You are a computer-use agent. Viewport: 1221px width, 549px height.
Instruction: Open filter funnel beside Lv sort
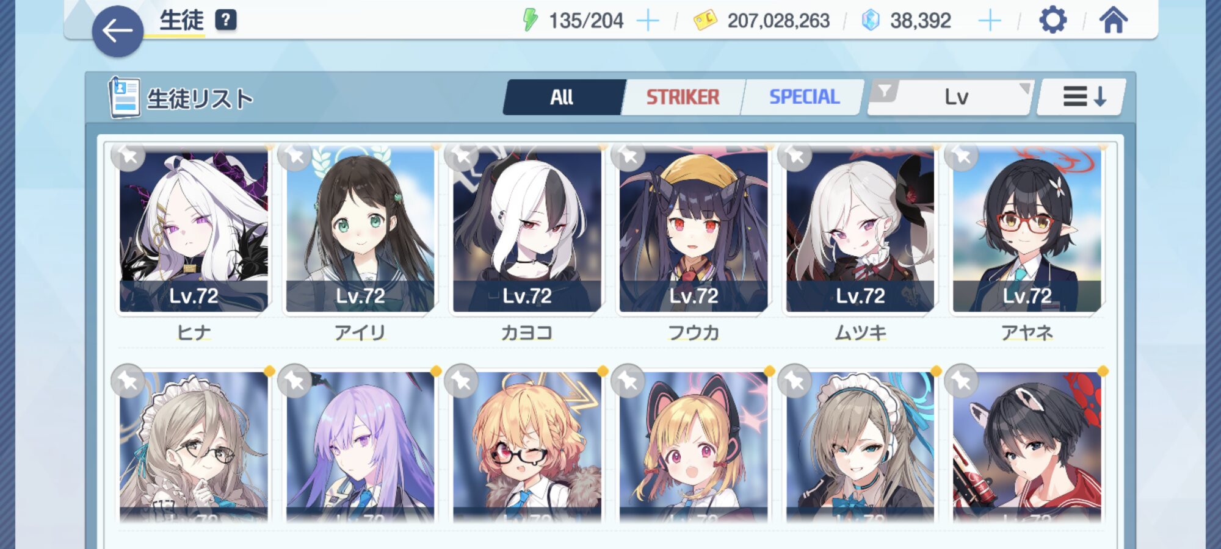point(885,91)
